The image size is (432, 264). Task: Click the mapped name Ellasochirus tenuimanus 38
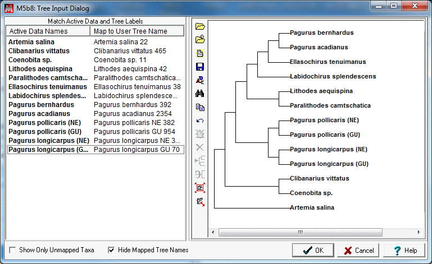point(137,87)
